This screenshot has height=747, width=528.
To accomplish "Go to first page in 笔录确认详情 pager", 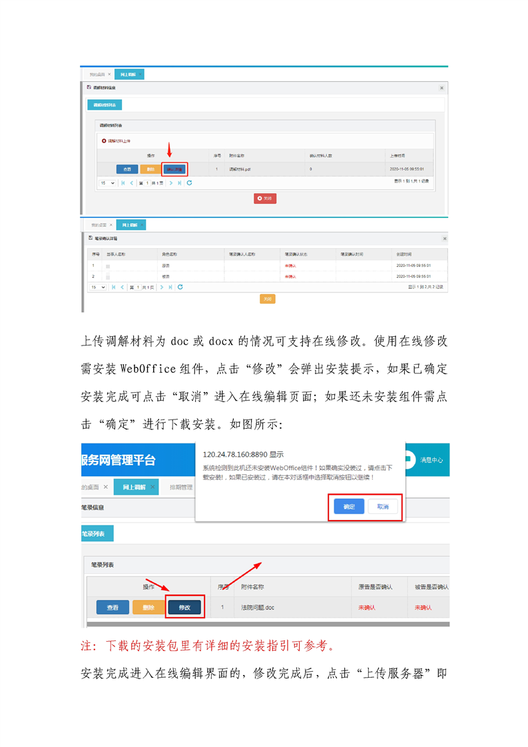I will coord(113,287).
